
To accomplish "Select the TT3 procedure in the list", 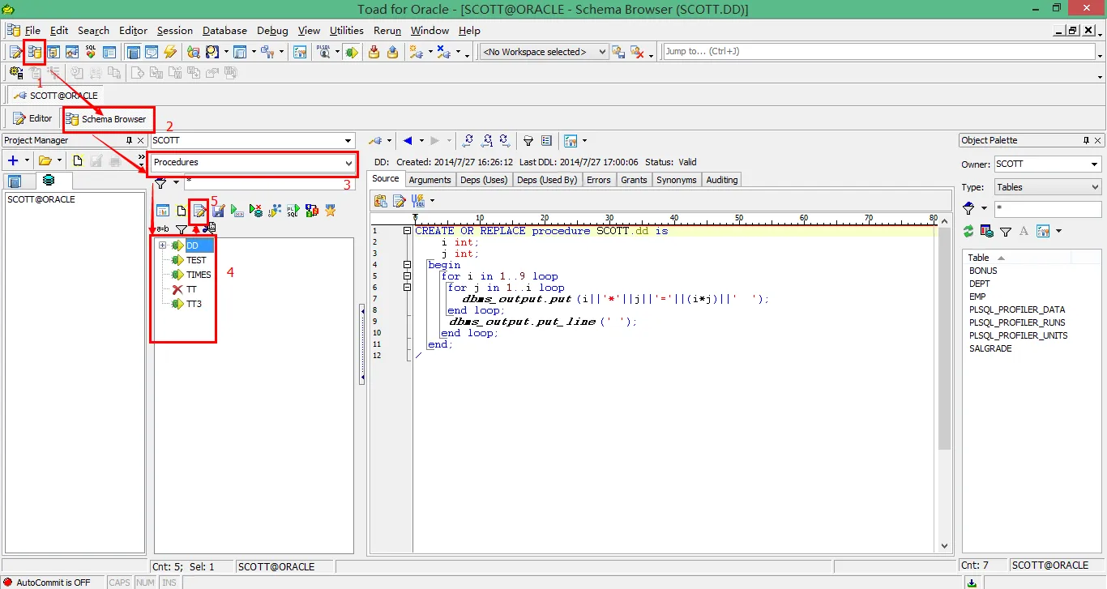I will click(x=194, y=304).
